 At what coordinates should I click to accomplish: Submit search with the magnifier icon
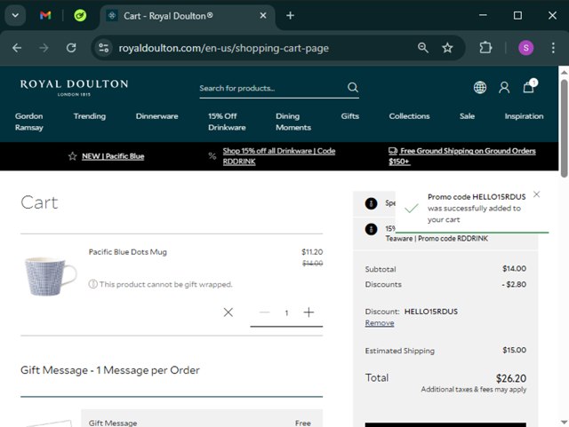pyautogui.click(x=353, y=87)
